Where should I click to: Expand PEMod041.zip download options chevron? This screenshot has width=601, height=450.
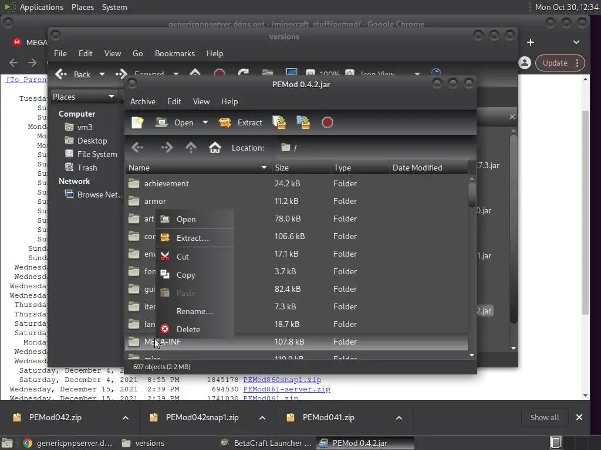click(399, 417)
